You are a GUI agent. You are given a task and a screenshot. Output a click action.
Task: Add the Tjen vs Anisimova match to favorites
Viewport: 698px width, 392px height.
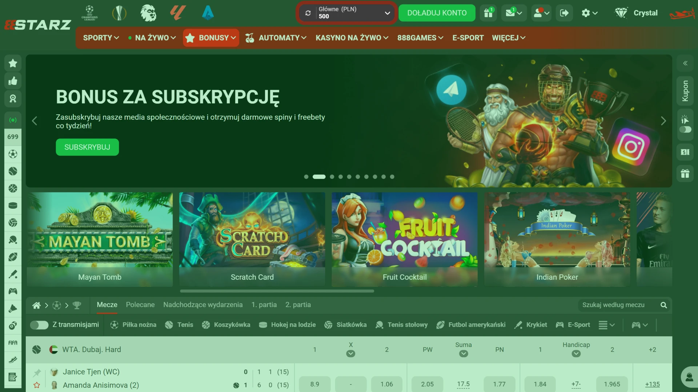[37, 385]
